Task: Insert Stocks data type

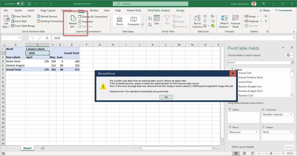Action: pyautogui.click(x=120, y=21)
